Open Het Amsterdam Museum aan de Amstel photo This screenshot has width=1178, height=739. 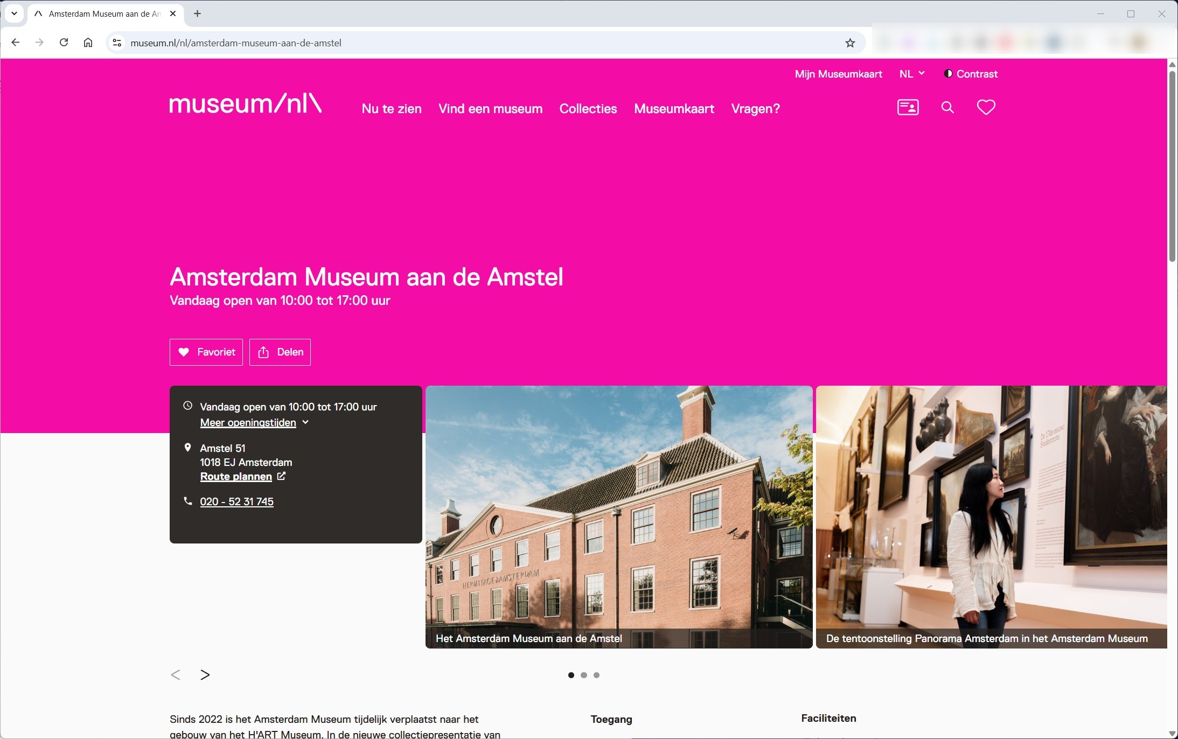point(619,517)
